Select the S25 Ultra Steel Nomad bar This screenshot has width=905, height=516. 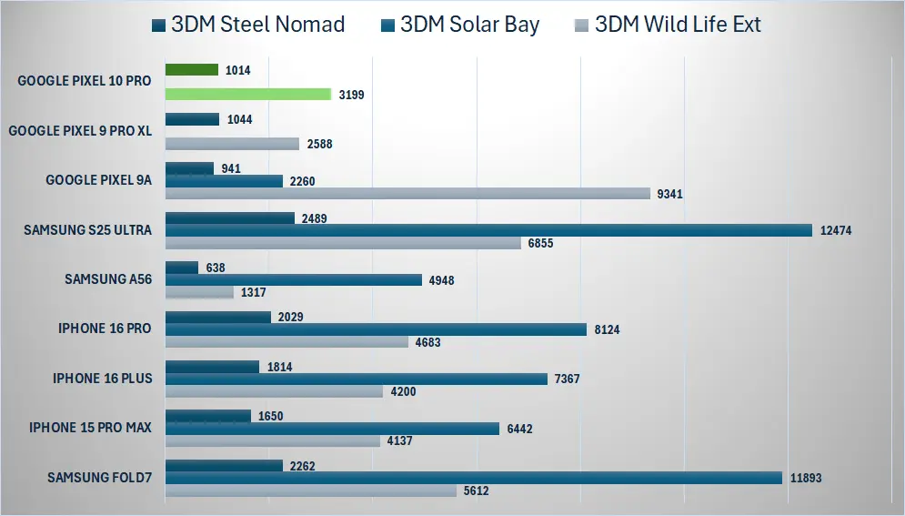point(230,218)
